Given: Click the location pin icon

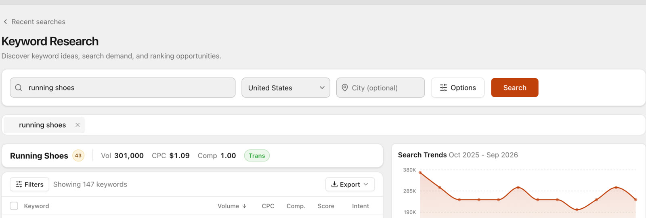Looking at the screenshot, I should pos(345,88).
